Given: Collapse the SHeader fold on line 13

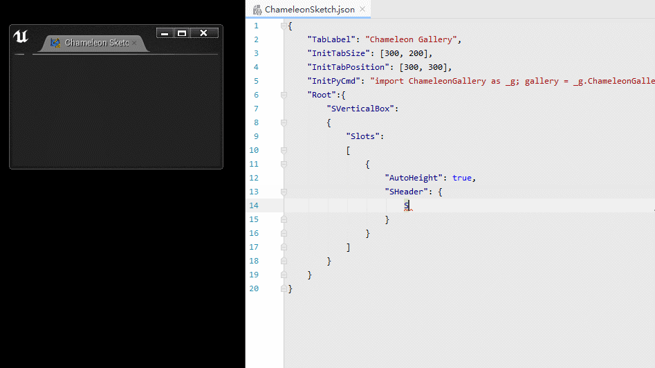Looking at the screenshot, I should click(x=284, y=192).
